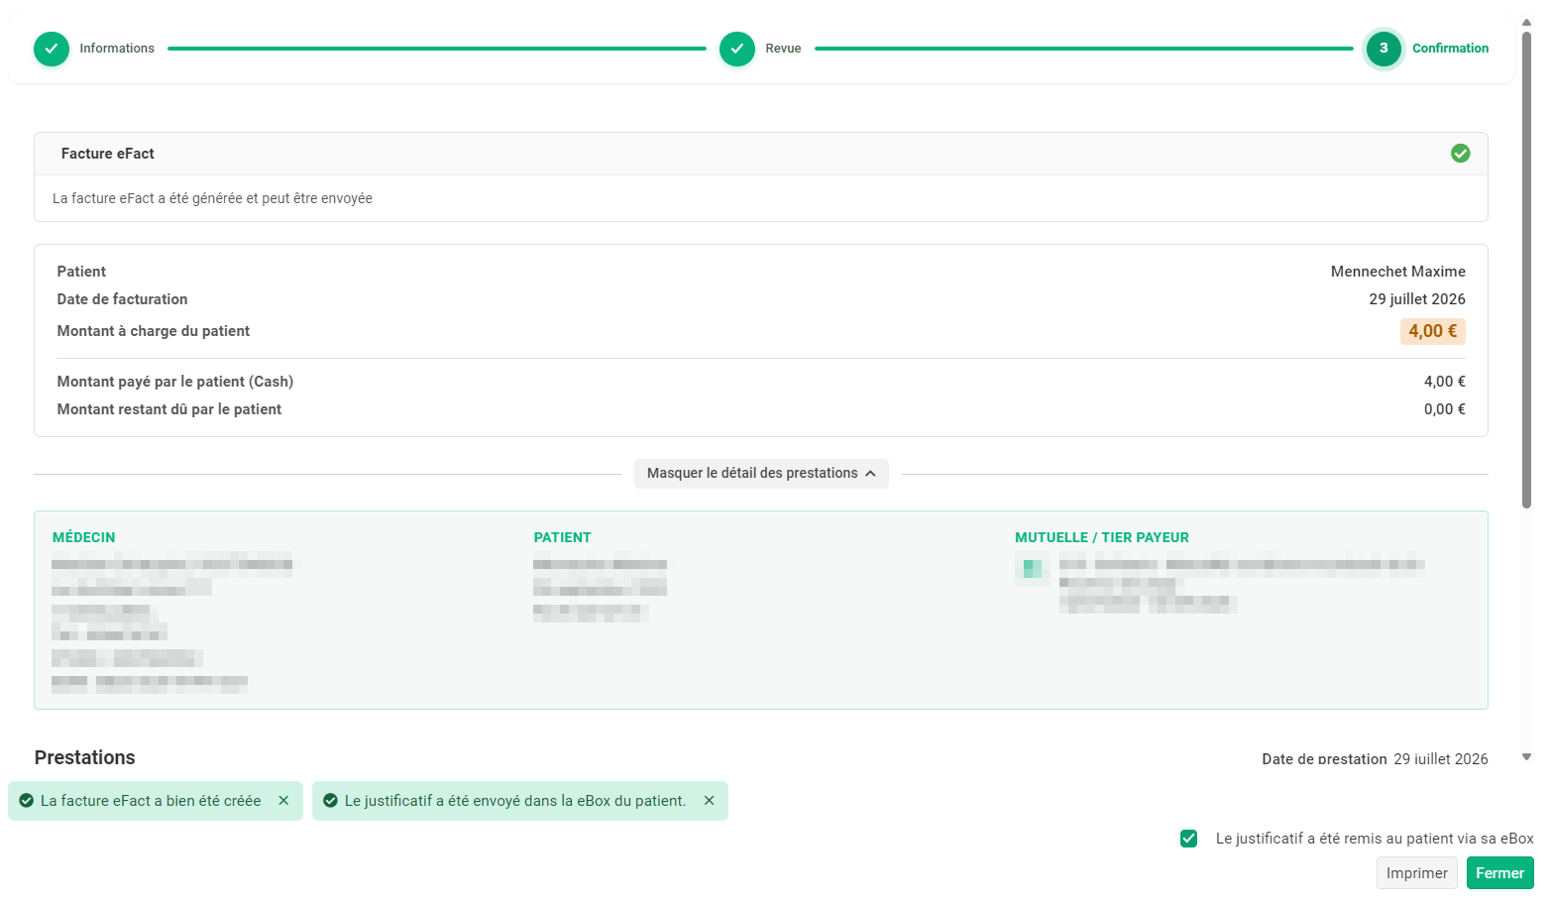Screen dimensions: 1551x904
Task: Click 'Montant payé par le patient (Cash)' label
Action: tap(175, 382)
